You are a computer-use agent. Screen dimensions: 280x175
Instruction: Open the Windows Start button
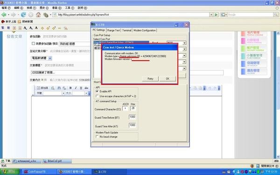coord(10,172)
